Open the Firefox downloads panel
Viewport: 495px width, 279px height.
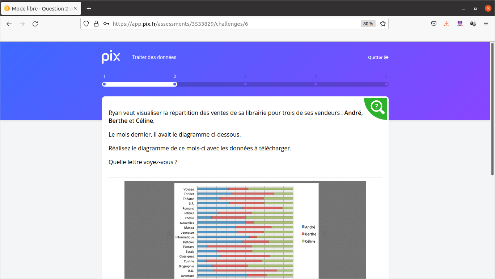[447, 24]
